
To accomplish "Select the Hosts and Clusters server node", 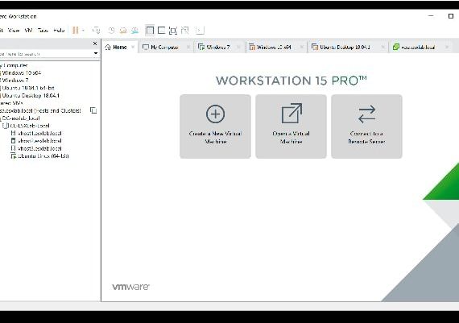I will pyautogui.click(x=40, y=110).
